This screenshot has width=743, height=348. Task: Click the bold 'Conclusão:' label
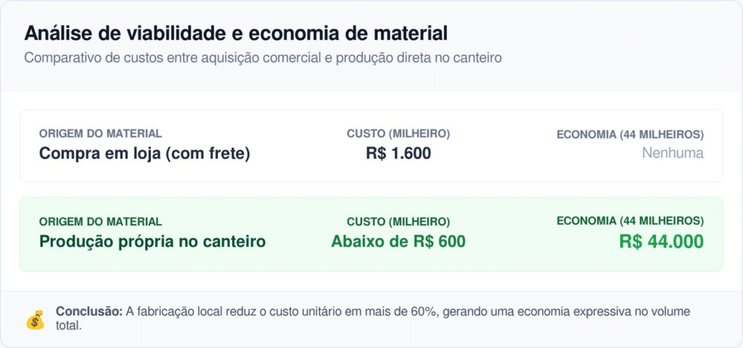click(89, 311)
